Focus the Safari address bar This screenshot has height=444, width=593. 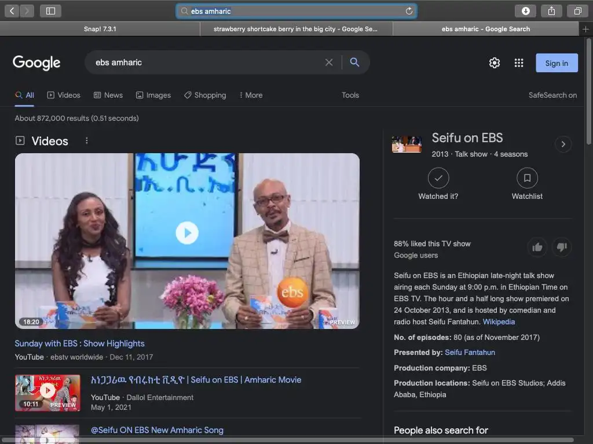tap(296, 11)
